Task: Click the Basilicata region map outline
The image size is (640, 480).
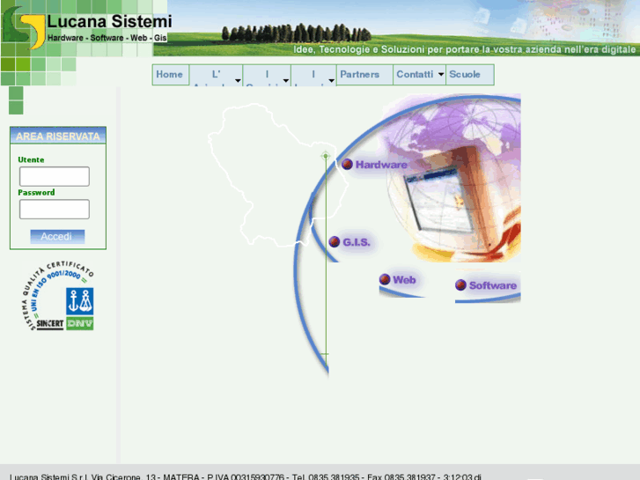Action: click(277, 175)
